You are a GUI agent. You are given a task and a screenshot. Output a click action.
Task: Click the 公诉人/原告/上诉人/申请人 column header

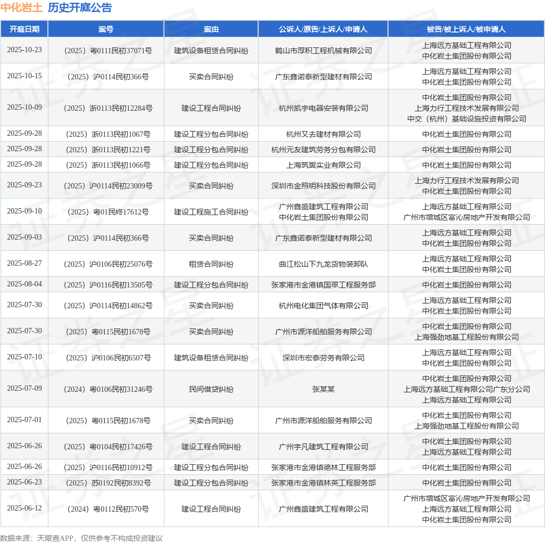coord(323,29)
